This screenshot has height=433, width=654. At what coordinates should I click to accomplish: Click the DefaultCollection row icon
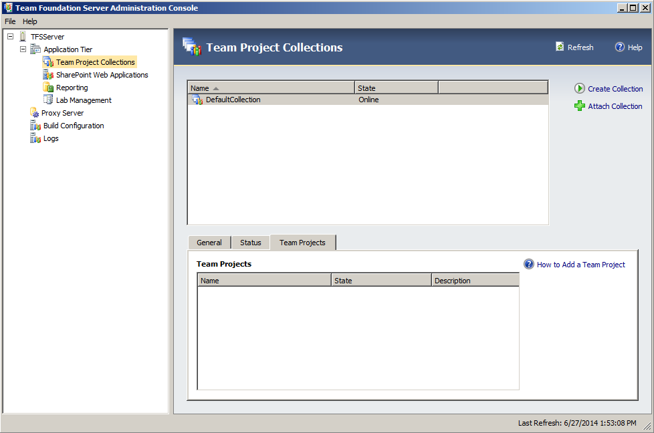(x=197, y=100)
